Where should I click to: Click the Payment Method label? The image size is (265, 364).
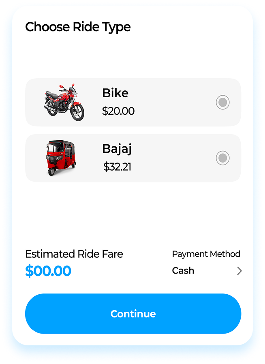pos(206,254)
